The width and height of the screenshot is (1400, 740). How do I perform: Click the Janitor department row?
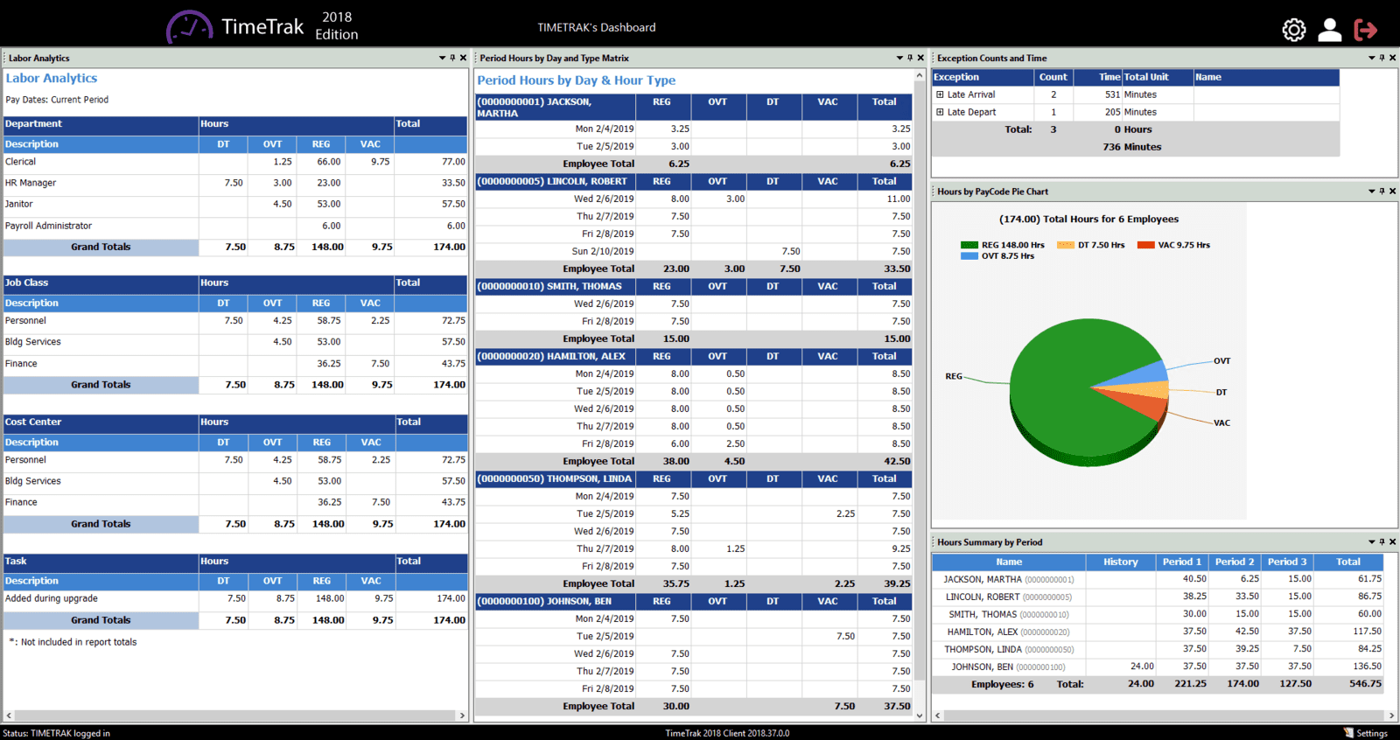(235, 204)
